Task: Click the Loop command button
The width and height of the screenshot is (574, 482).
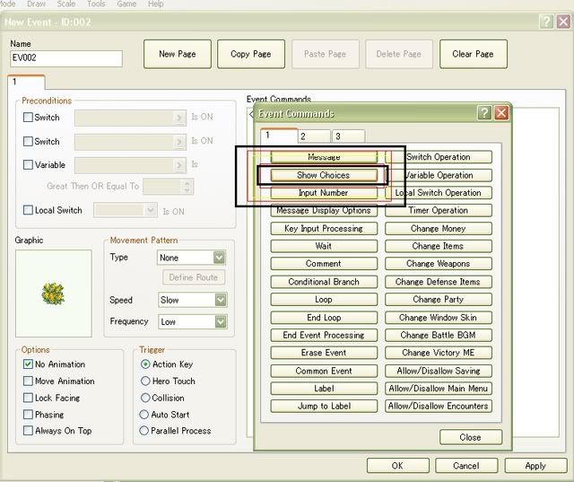Action: (x=324, y=299)
